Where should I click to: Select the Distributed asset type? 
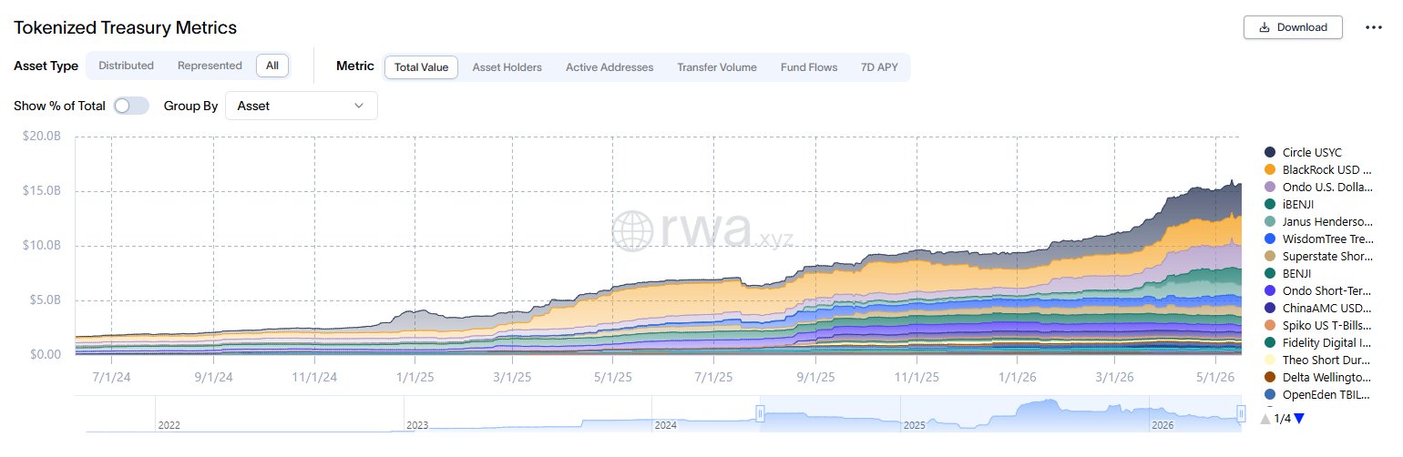tap(126, 66)
